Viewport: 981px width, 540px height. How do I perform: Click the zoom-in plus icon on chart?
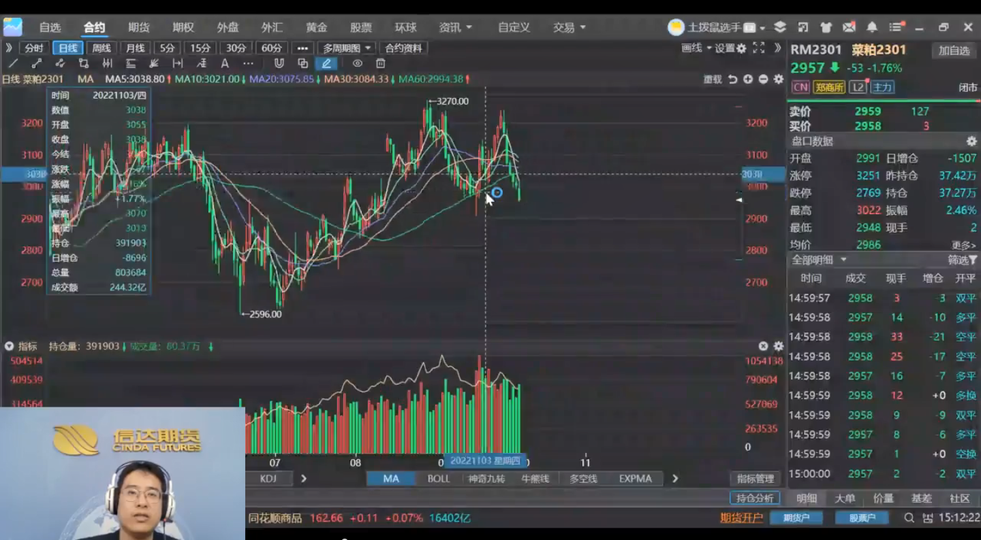748,80
